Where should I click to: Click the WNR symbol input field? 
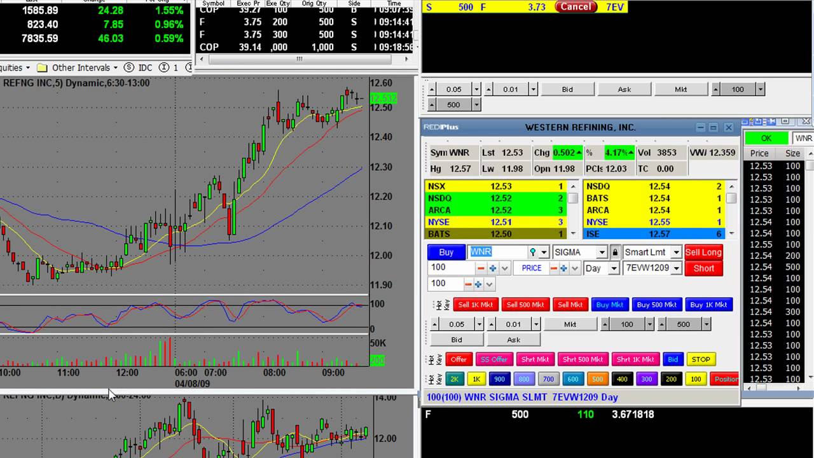(498, 253)
